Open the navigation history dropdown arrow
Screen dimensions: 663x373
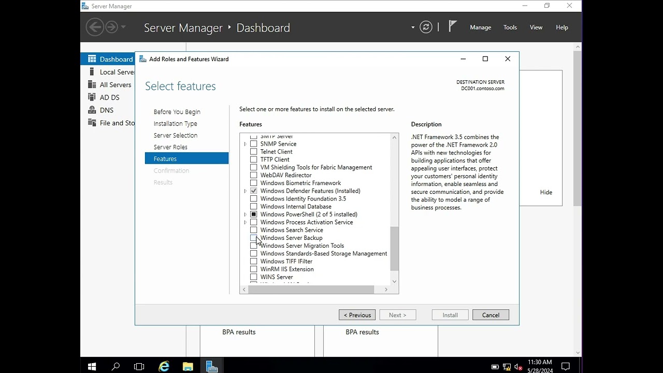(123, 27)
